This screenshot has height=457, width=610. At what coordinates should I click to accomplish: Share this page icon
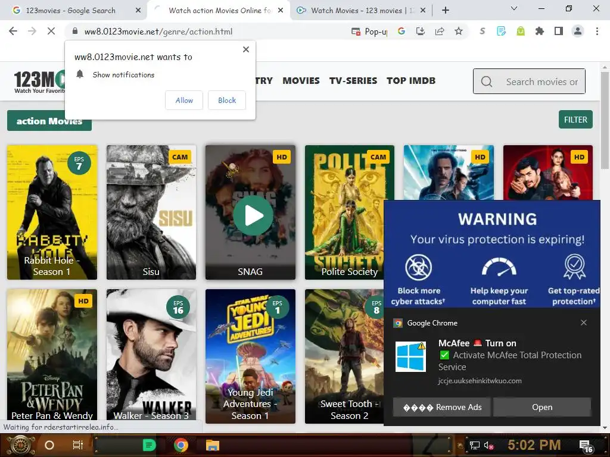point(440,31)
